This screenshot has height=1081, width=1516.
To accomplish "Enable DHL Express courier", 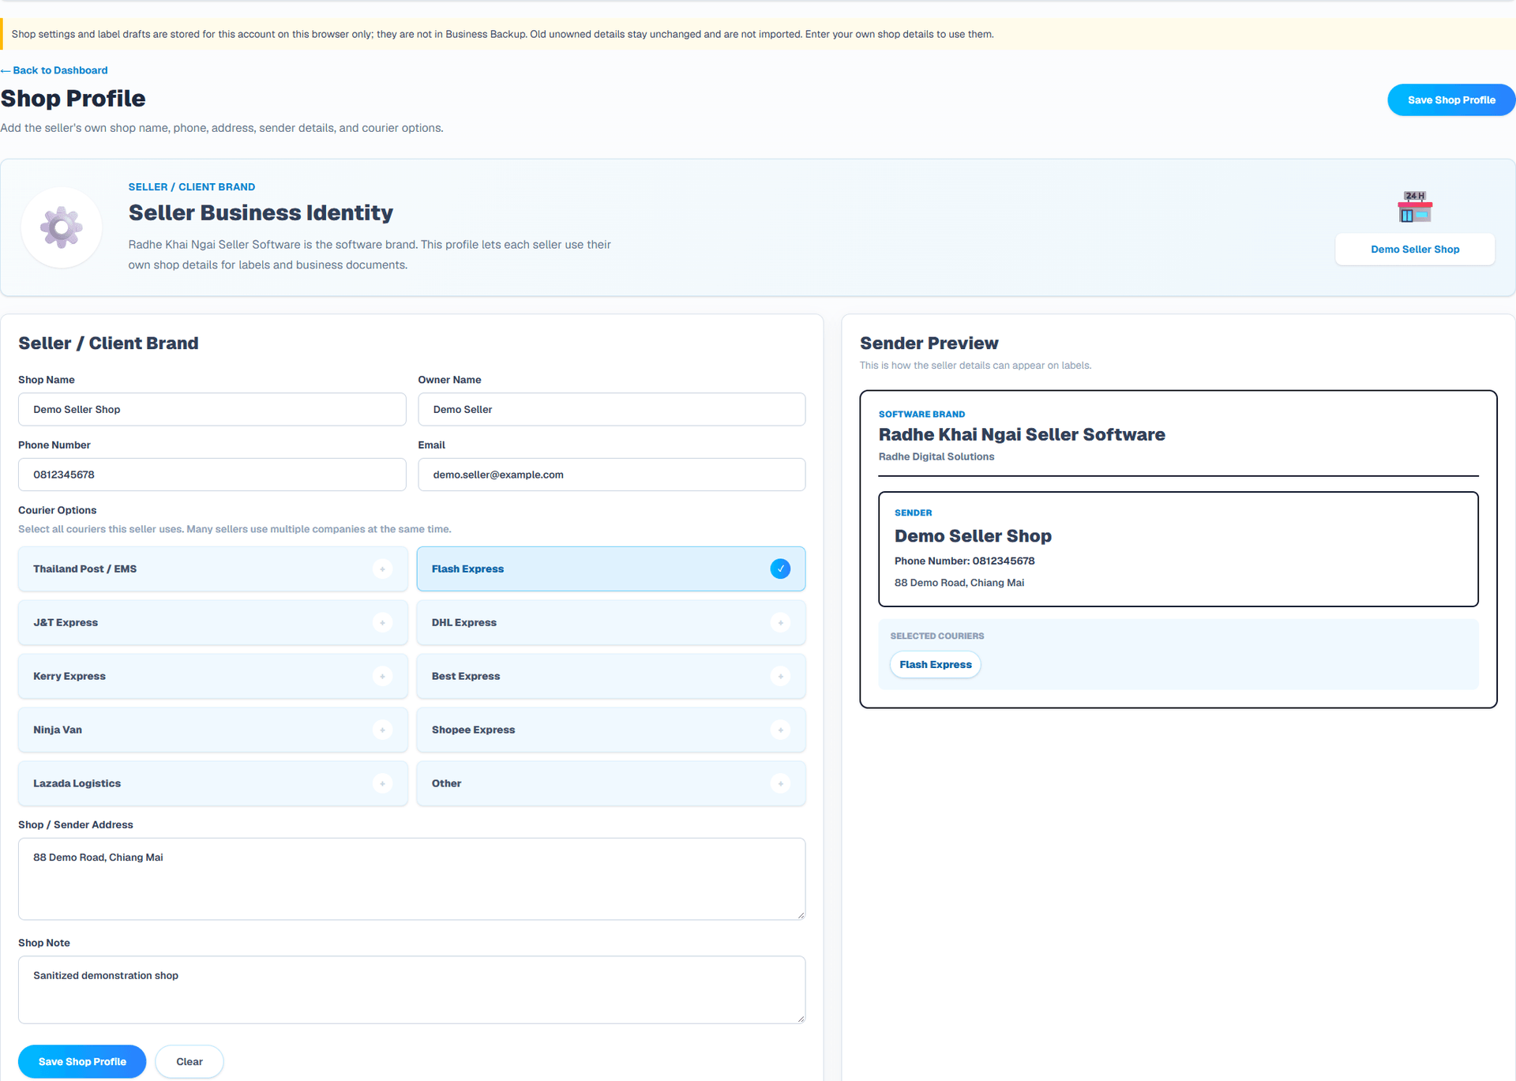I will point(611,622).
